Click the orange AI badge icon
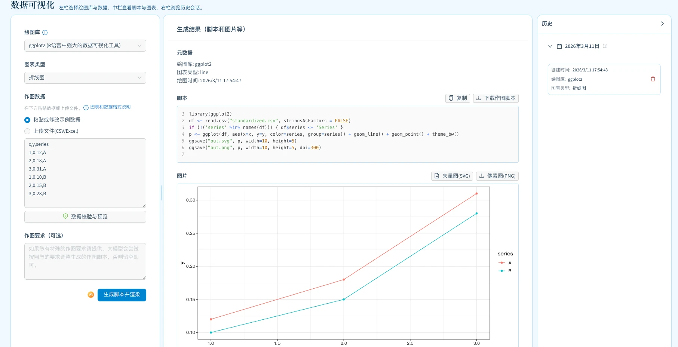Viewport: 678px width, 347px height. tap(91, 295)
